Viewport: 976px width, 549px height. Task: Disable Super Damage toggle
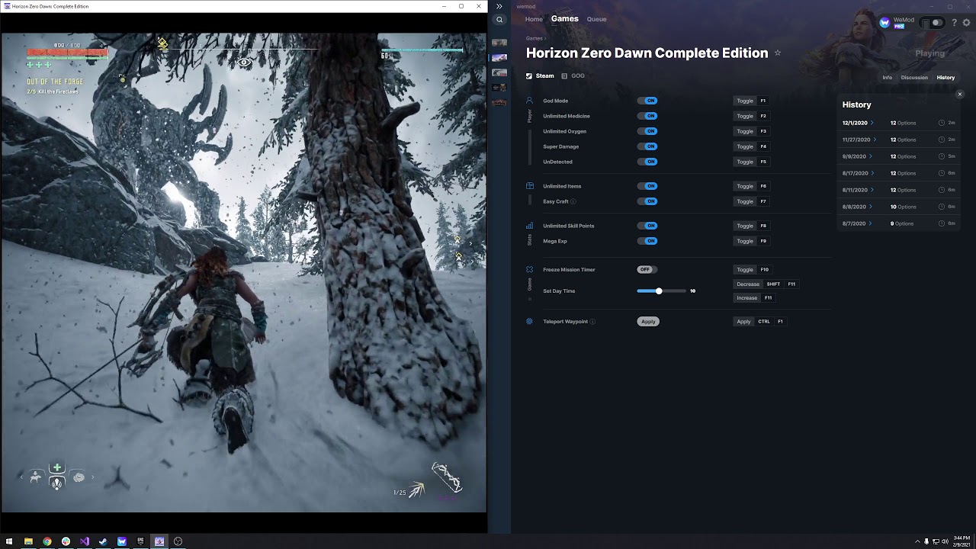647,146
